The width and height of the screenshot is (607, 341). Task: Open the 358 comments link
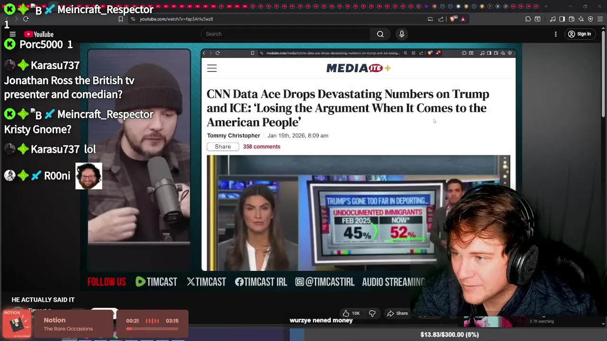[x=262, y=147]
